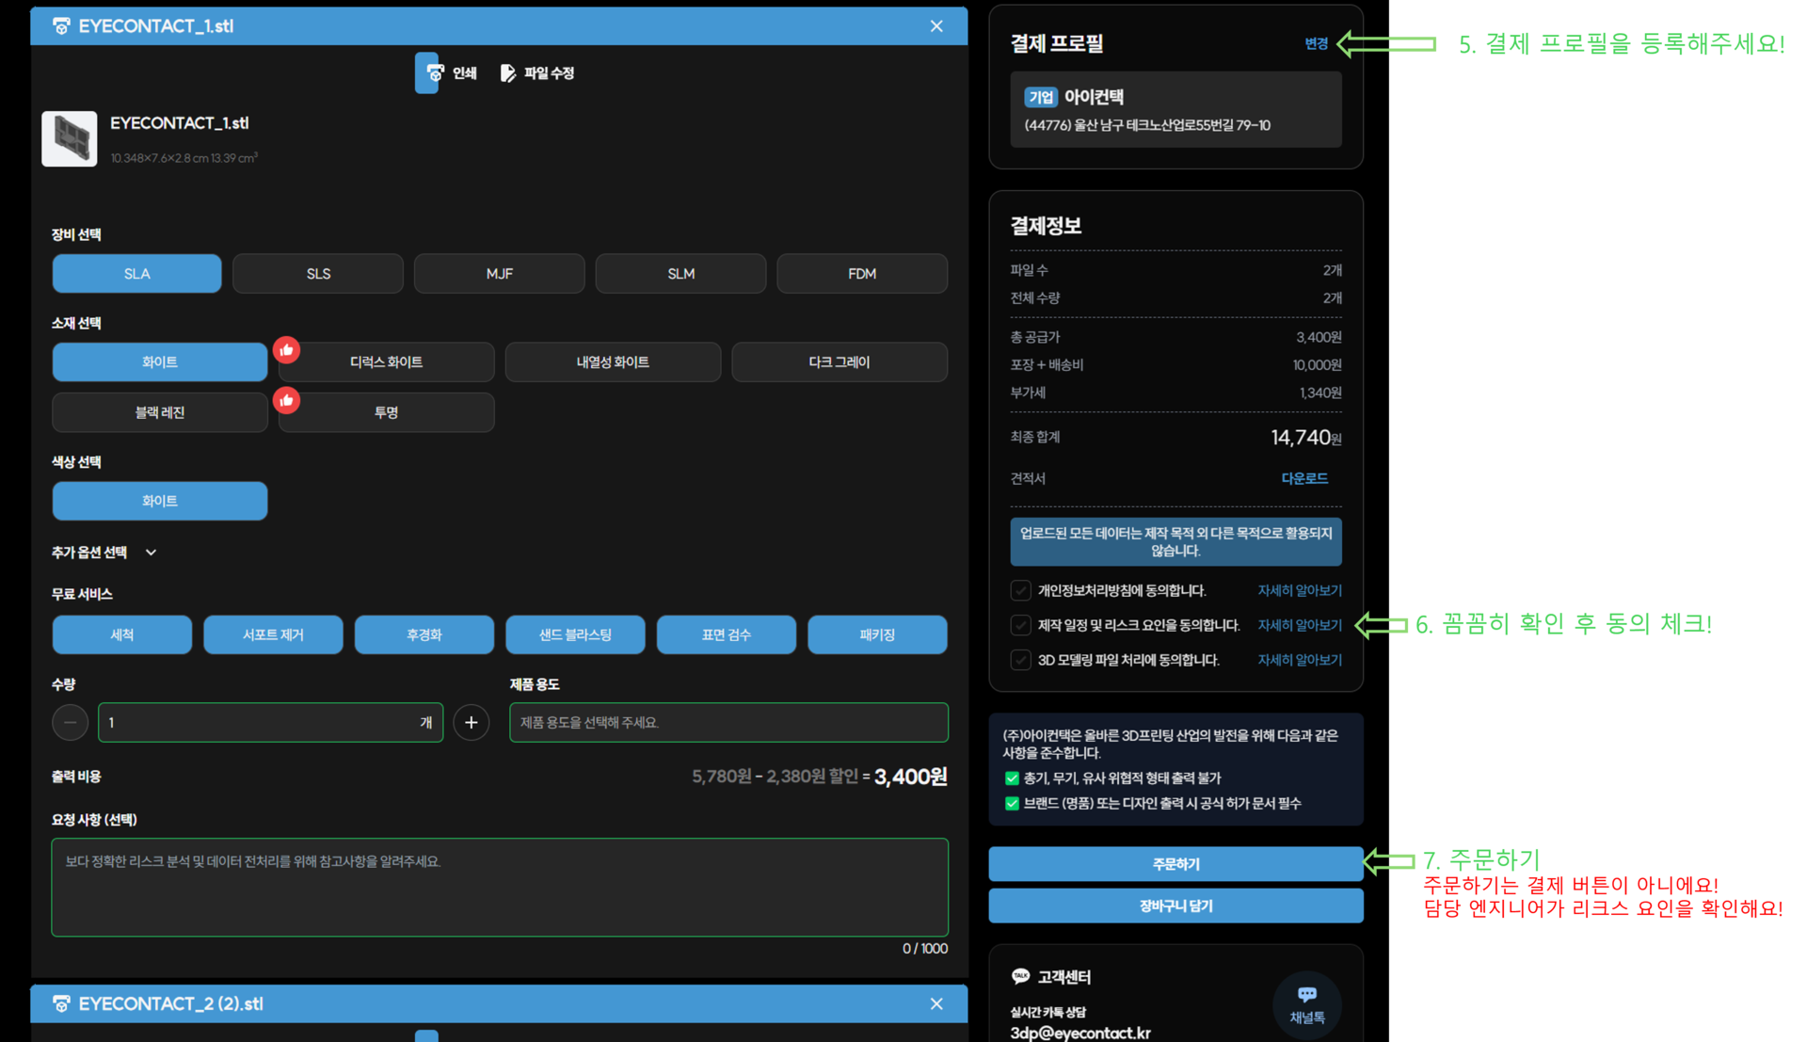The width and height of the screenshot is (1807, 1042).
Task: Select FDM equipment
Action: click(x=862, y=274)
